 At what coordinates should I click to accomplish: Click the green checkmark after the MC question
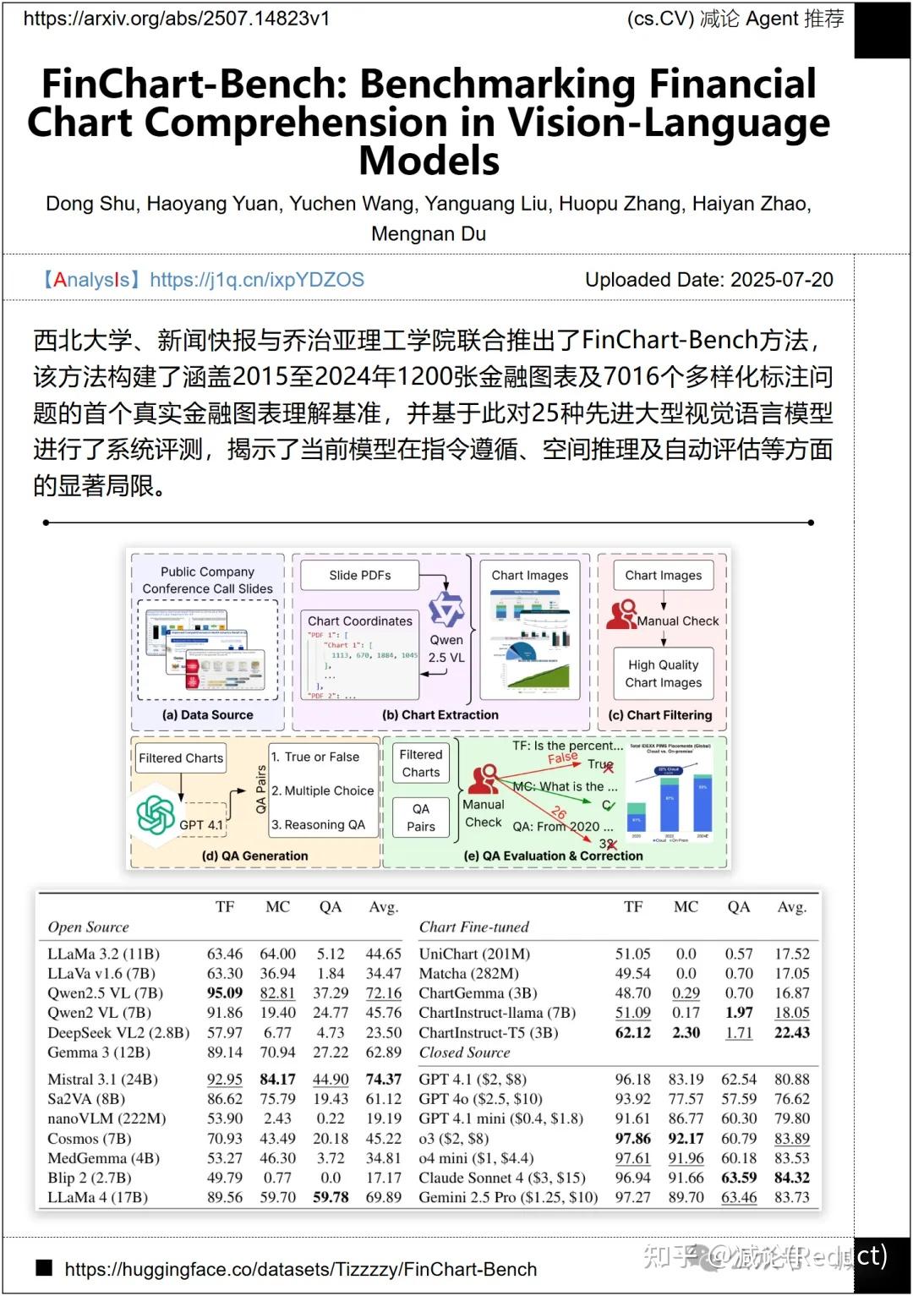(610, 805)
